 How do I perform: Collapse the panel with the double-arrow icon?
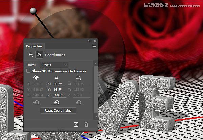click(89, 41)
